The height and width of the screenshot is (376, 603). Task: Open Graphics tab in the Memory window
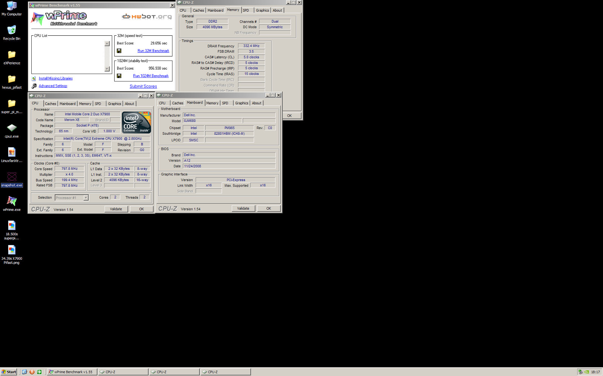point(262,11)
